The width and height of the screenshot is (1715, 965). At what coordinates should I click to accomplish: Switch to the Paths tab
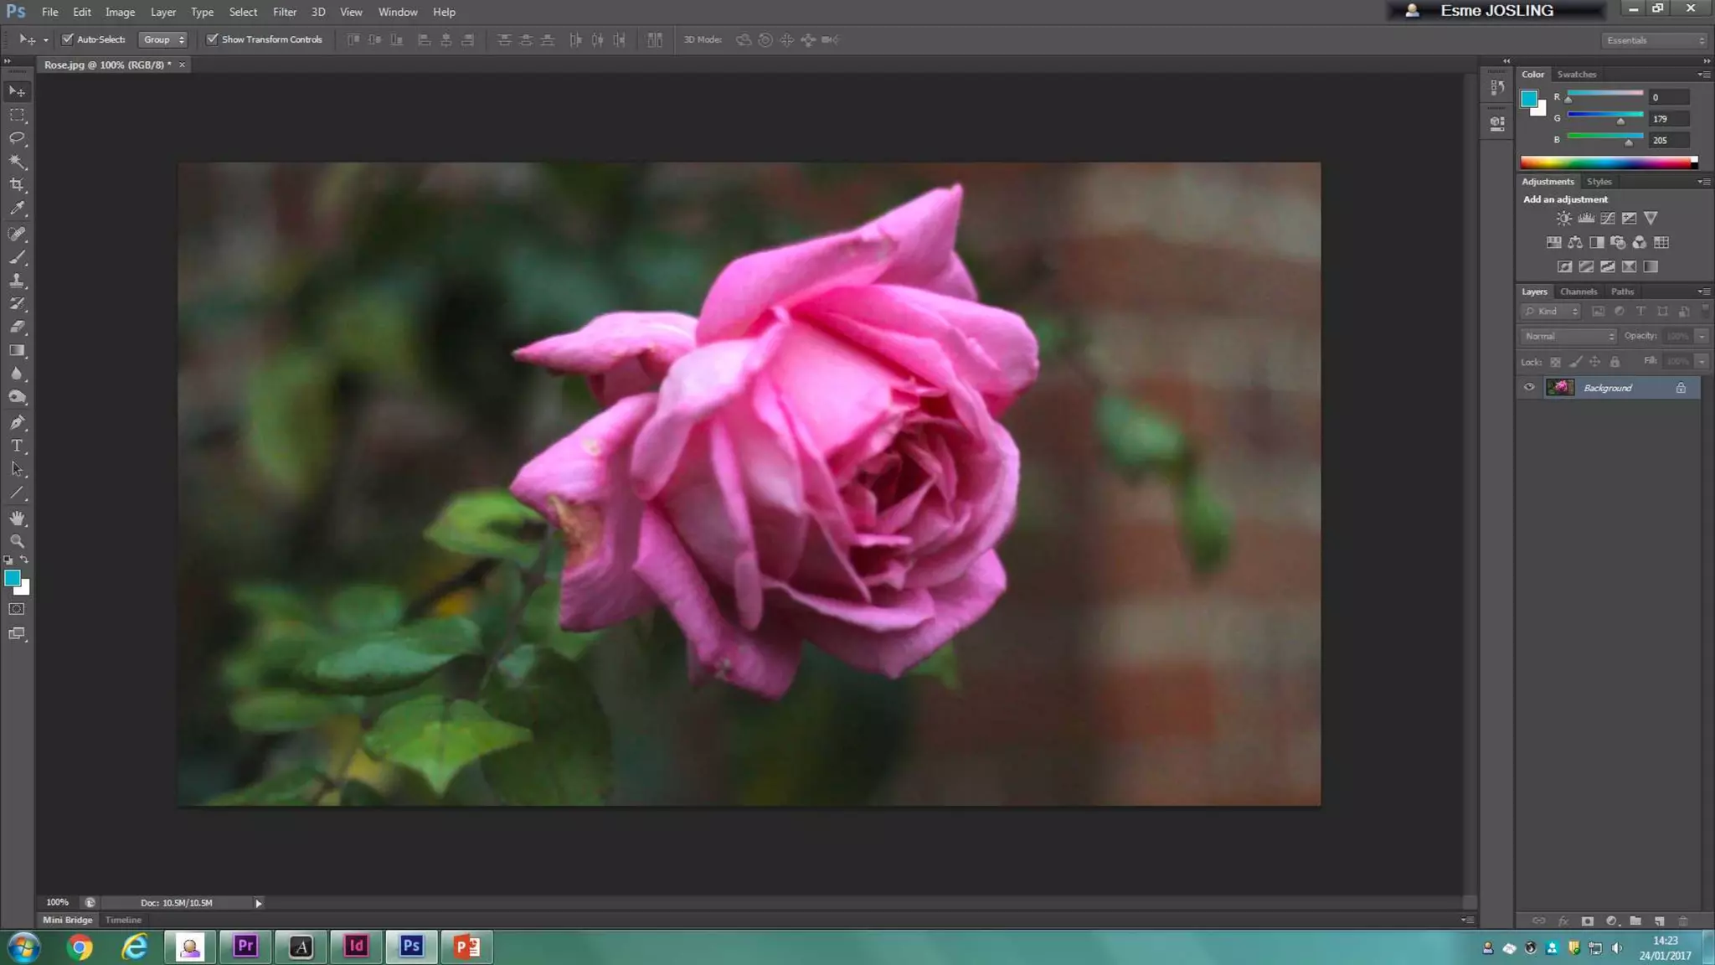click(x=1622, y=292)
